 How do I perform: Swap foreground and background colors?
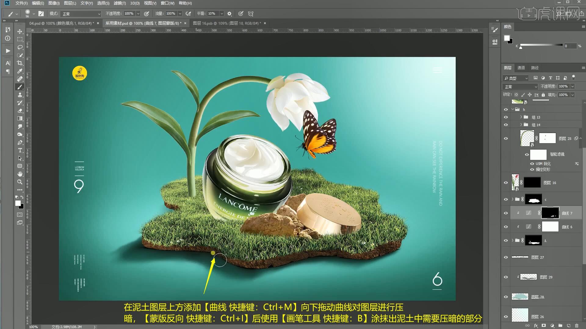[22, 197]
